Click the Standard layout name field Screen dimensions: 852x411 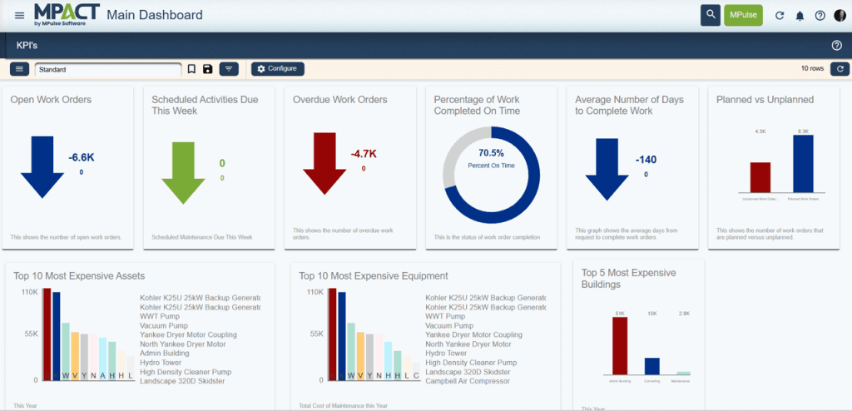pos(108,70)
